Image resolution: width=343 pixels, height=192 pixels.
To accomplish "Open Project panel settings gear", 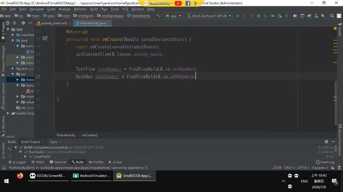I will (x=23, y=23).
